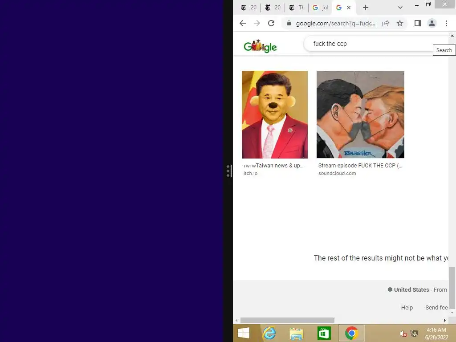This screenshot has height=342, width=456.
Task: Open a new Chrome tab
Action: tap(366, 8)
